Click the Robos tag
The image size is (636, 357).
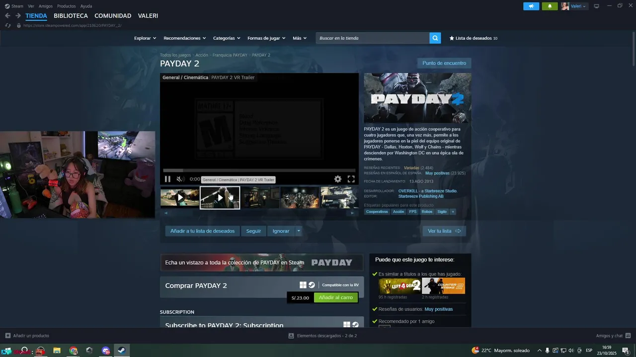(427, 212)
